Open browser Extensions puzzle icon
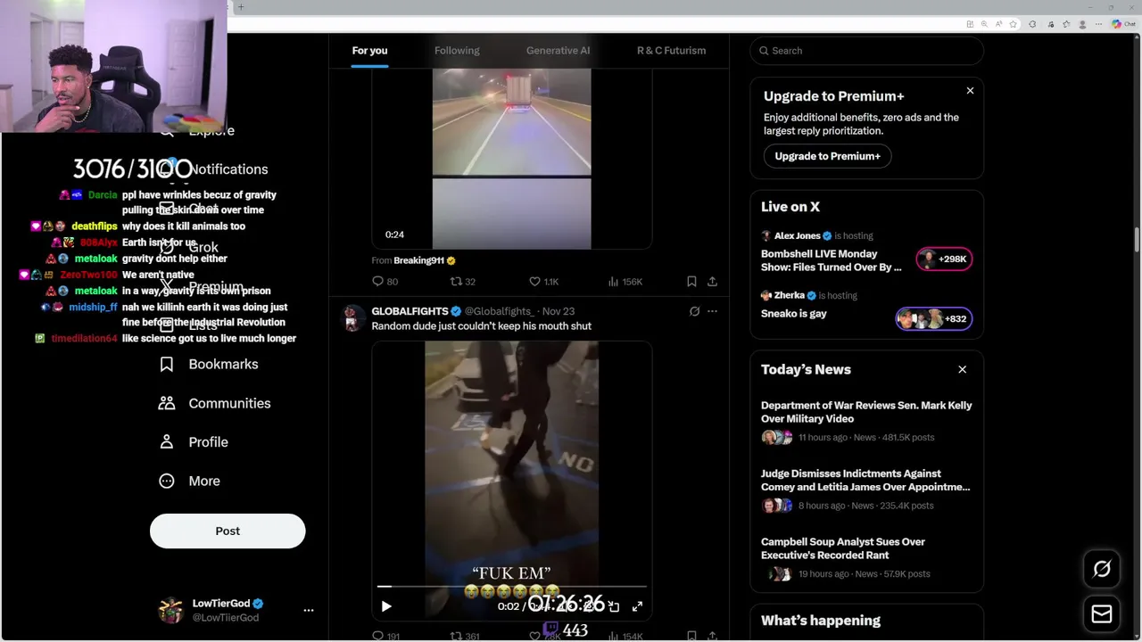 [1032, 24]
